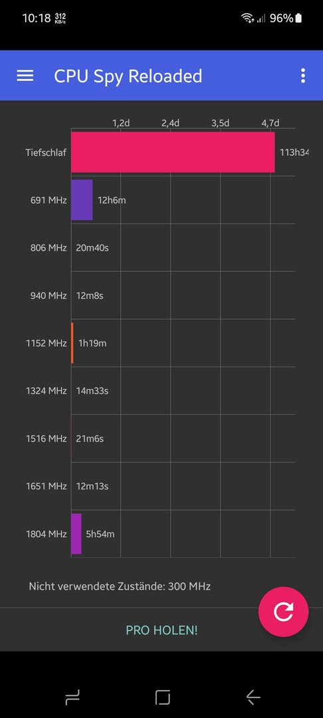Screen dimensions: 323x718
Task: Tap the 806 MHz row label
Action: point(49,248)
